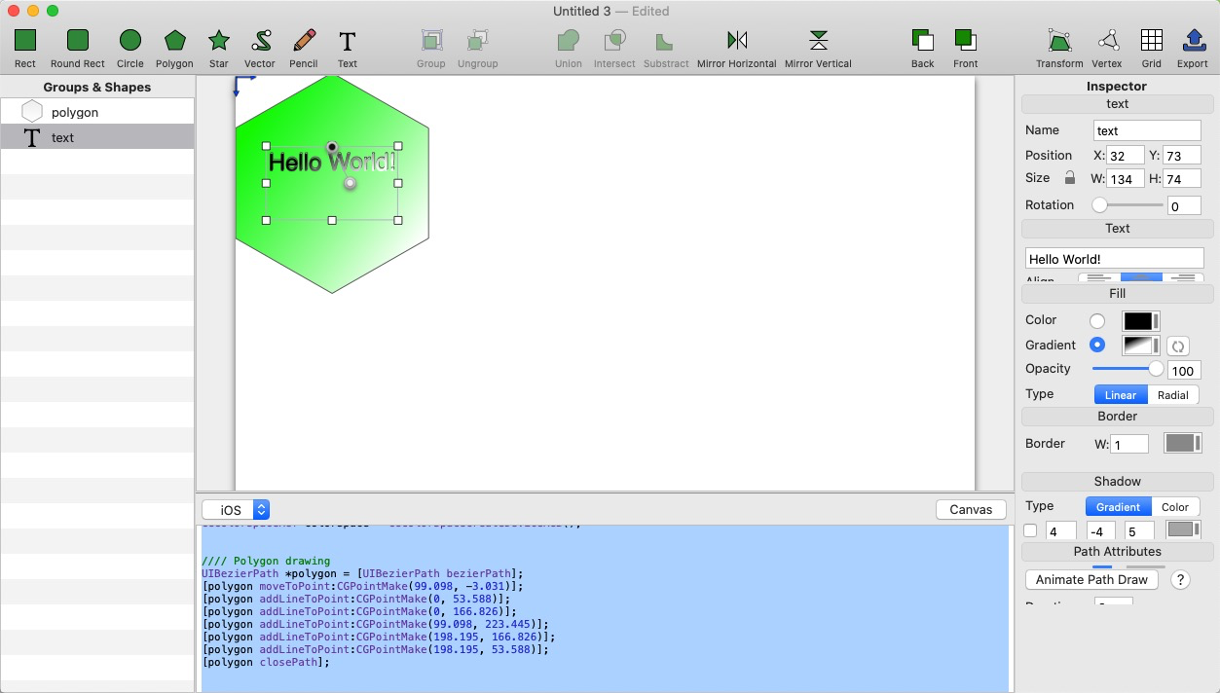The height and width of the screenshot is (693, 1220).
Task: Click the Canvas button
Action: coord(971,509)
